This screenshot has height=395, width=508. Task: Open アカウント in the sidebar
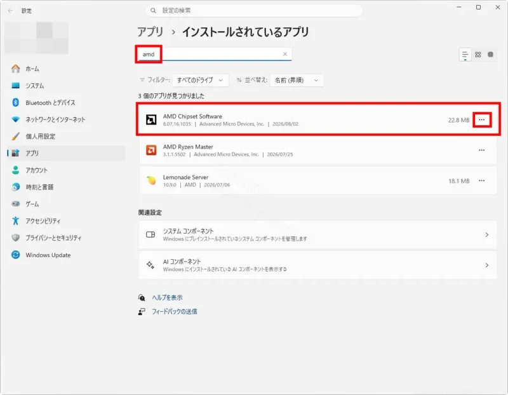[x=66, y=170]
